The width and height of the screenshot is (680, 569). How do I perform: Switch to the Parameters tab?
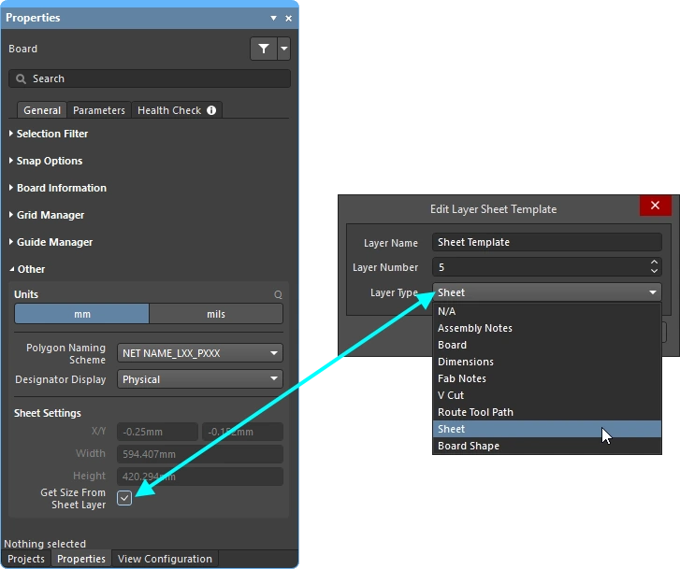coord(99,110)
